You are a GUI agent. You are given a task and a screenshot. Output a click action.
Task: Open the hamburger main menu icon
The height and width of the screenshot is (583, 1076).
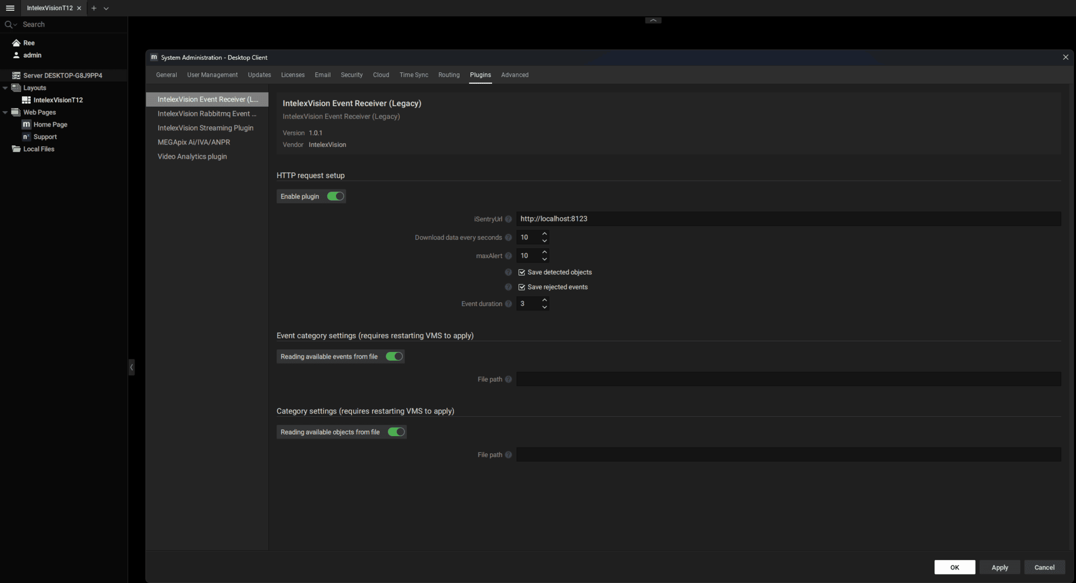[10, 8]
